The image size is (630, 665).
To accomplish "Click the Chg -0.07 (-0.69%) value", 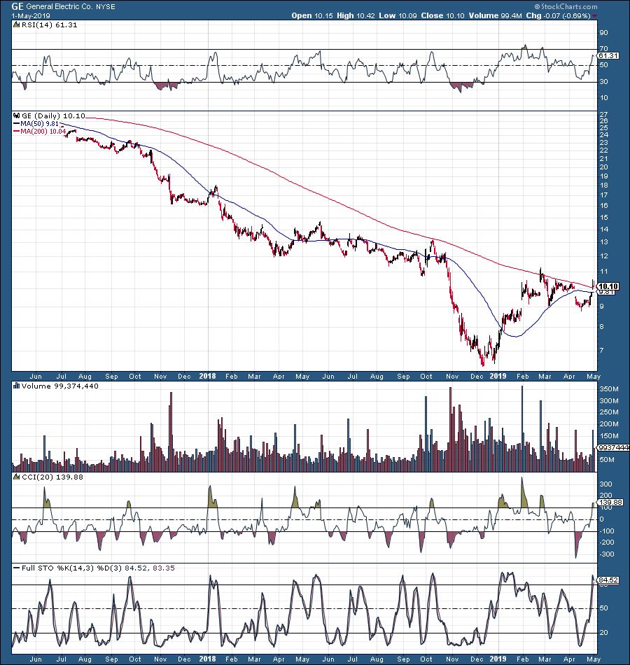I will [559, 15].
